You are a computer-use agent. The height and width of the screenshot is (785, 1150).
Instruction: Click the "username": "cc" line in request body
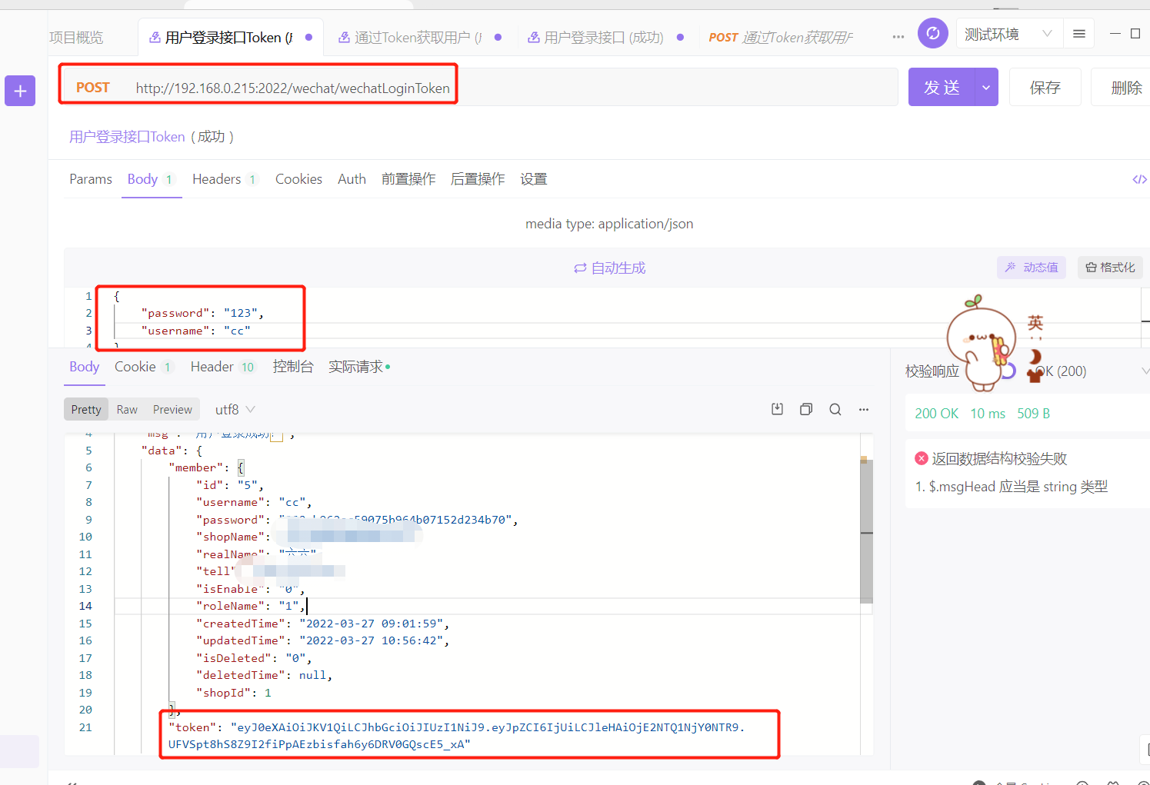195,331
